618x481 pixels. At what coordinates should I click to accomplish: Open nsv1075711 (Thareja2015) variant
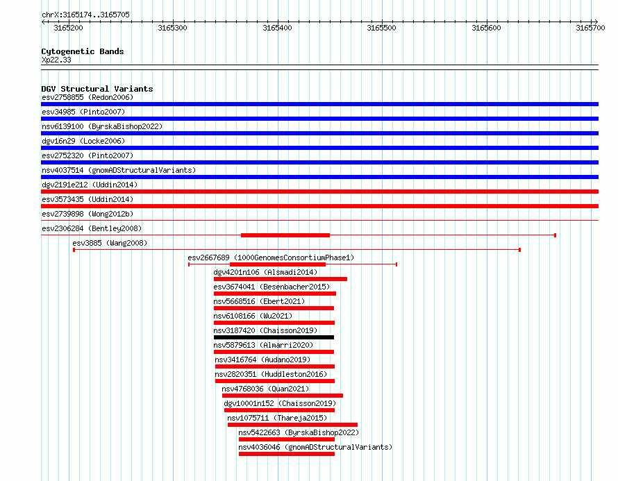[x=277, y=418]
